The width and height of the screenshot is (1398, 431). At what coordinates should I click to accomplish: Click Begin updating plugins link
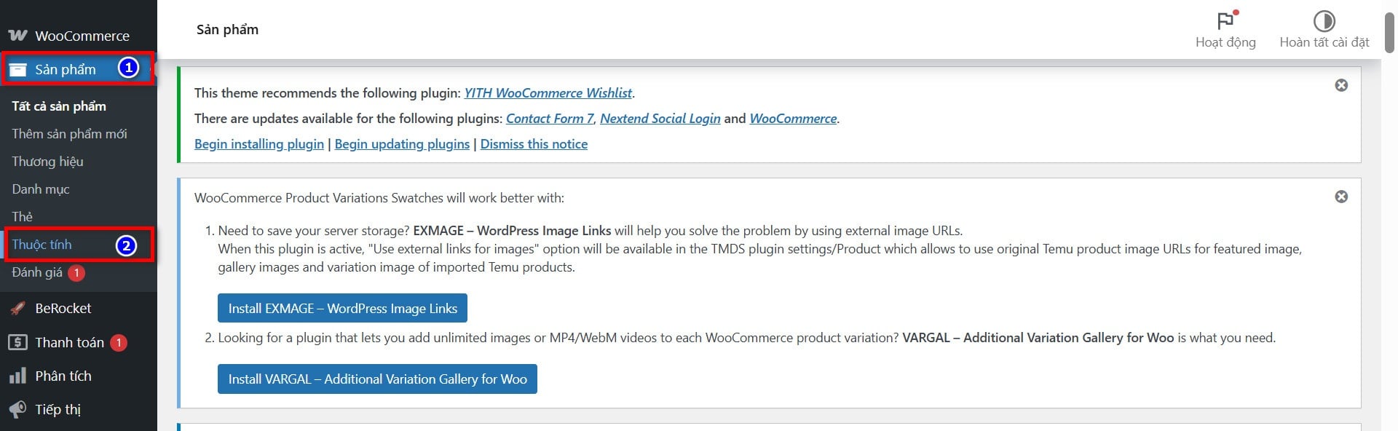[402, 144]
